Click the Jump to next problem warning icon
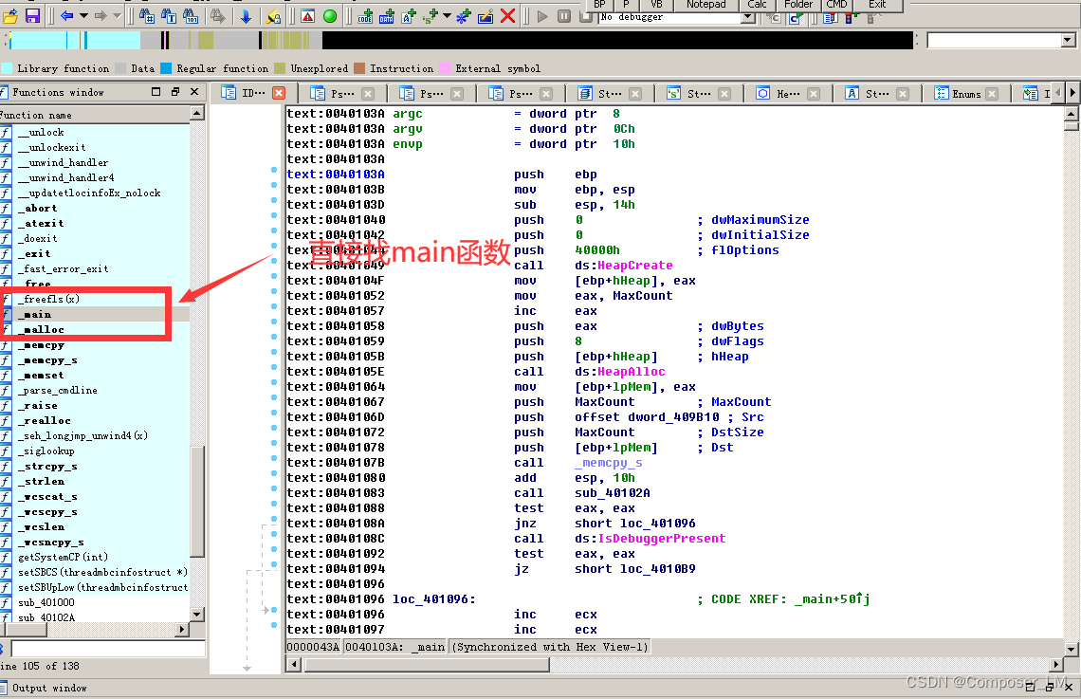Screen dimensions: 1081x699 click(x=306, y=16)
